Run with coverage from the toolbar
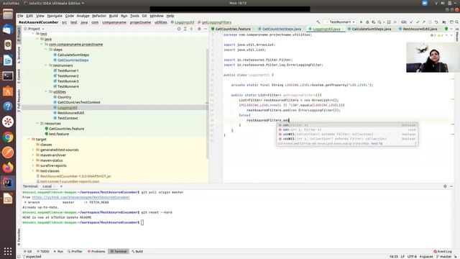Screen dimensions: 460x259 [374, 22]
